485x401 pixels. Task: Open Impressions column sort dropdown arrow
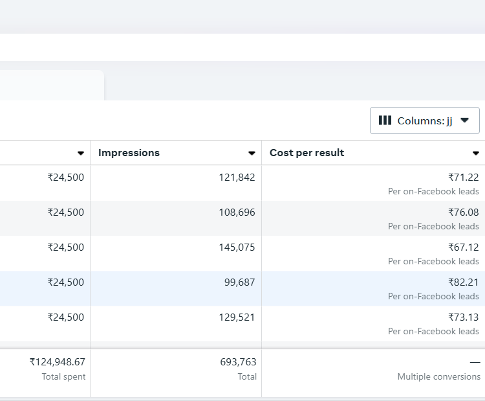tap(252, 153)
